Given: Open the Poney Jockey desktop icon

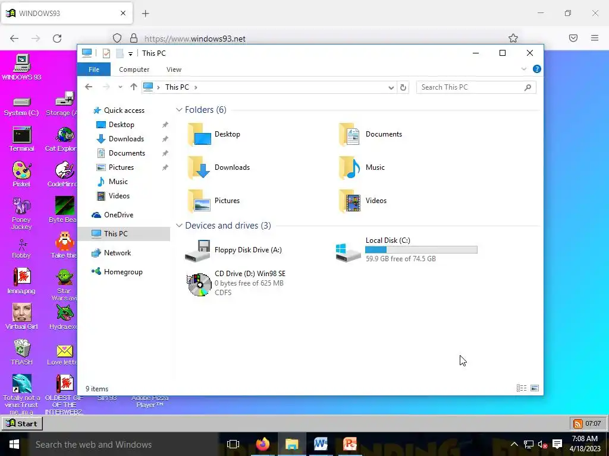Looking at the screenshot, I should (21, 214).
